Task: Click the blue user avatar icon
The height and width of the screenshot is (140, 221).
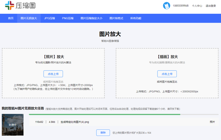Action: (x=166, y=6)
